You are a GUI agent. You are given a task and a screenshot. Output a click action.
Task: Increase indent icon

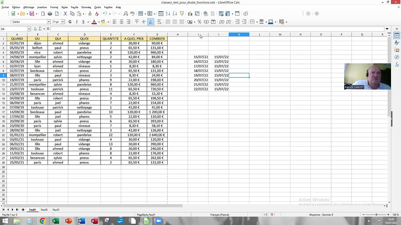click(237, 22)
